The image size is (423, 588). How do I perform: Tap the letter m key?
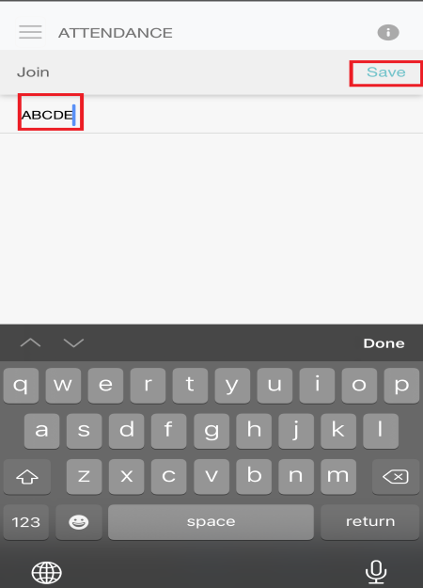click(338, 477)
